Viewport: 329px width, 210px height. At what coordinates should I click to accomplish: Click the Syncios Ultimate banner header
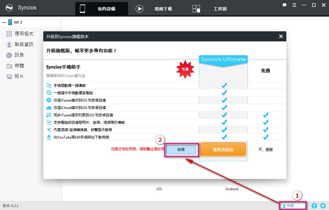[223, 61]
